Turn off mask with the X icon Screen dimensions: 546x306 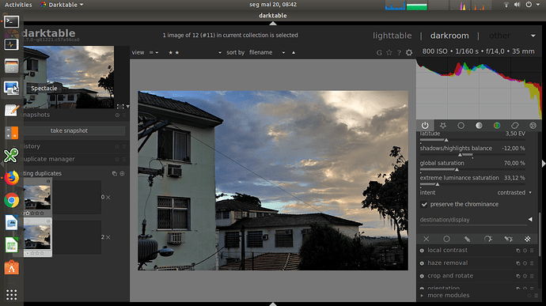click(427, 239)
